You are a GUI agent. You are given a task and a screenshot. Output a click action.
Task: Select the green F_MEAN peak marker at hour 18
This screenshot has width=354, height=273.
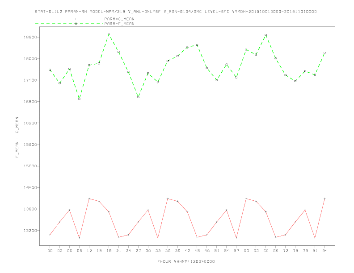[109, 34]
